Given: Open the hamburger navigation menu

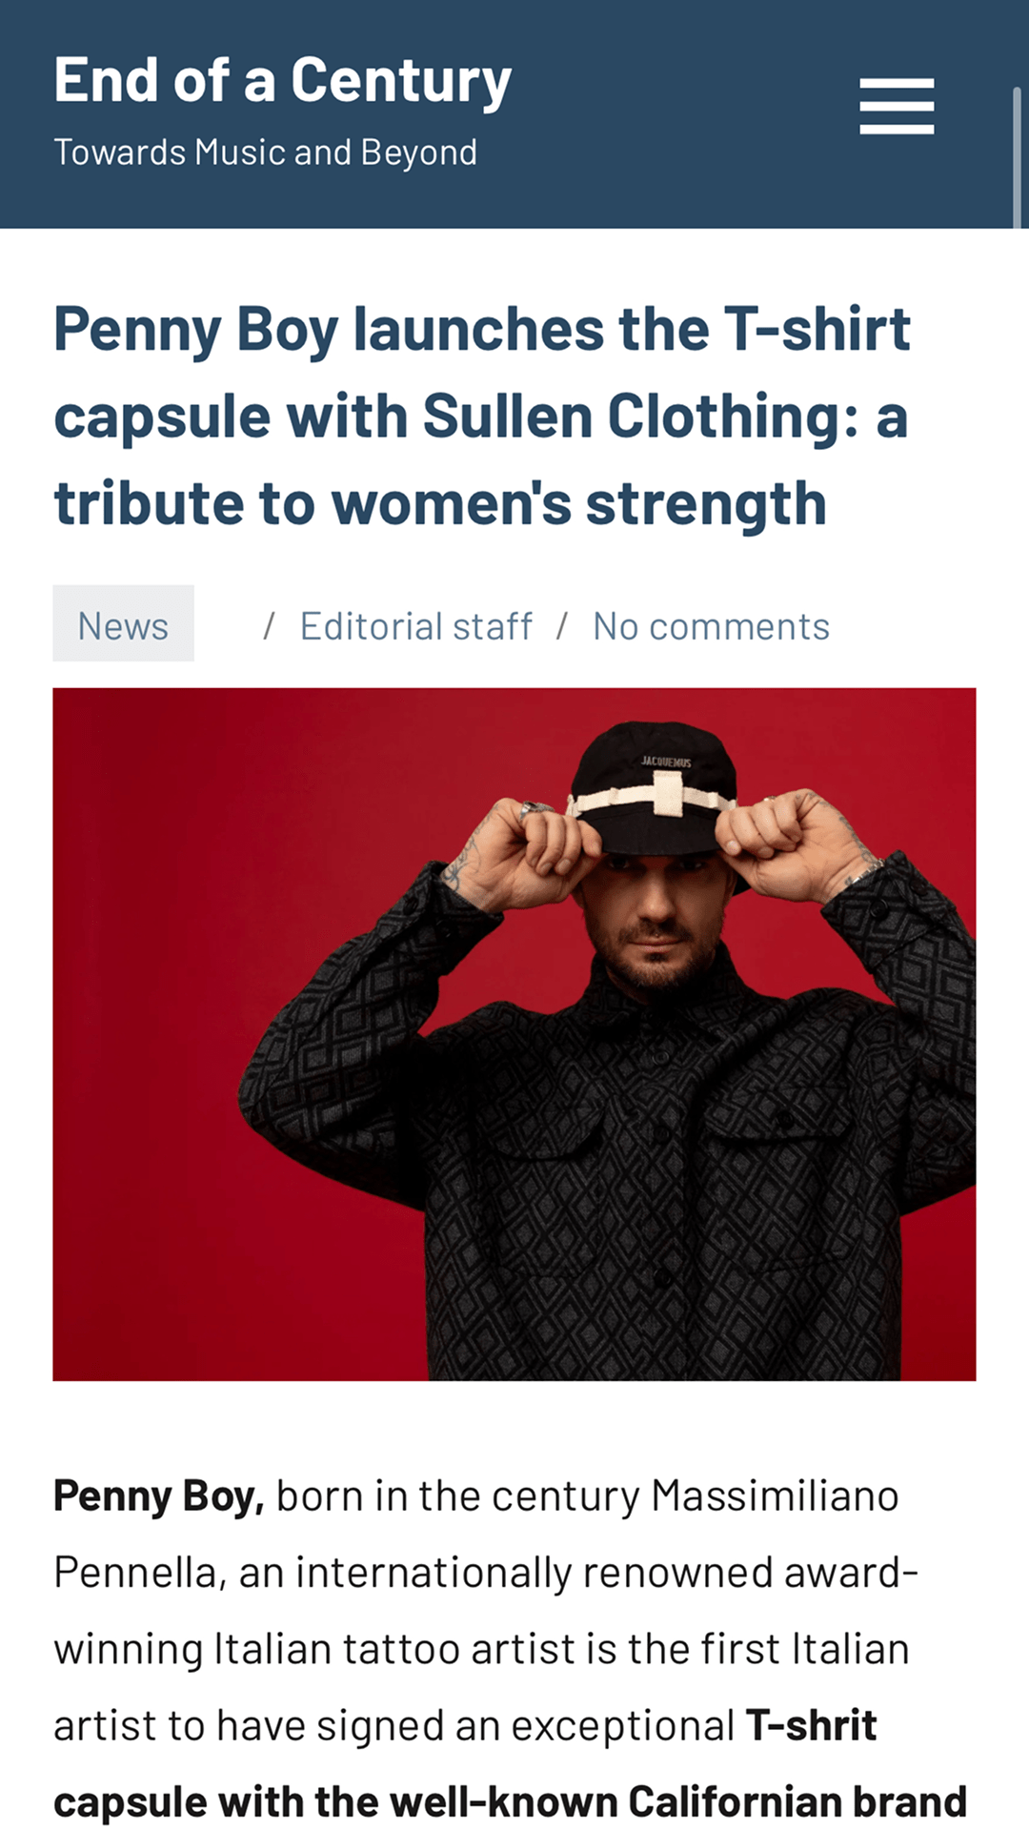Looking at the screenshot, I should [897, 106].
